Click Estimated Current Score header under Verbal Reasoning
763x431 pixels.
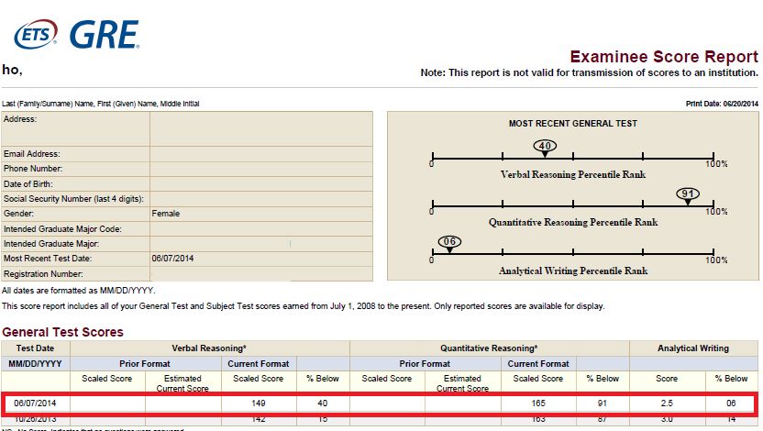point(182,383)
